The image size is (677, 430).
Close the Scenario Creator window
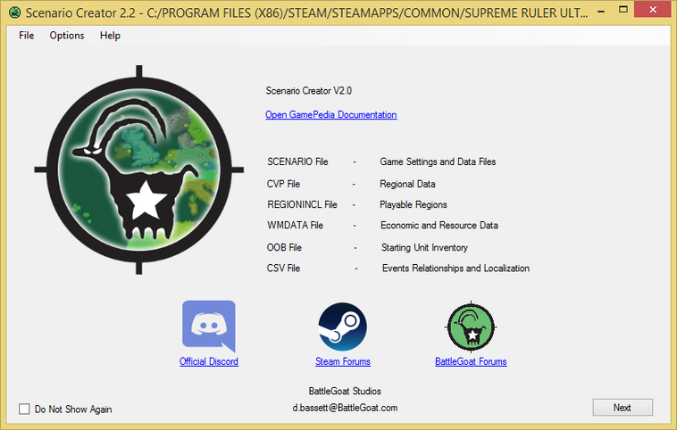tap(653, 10)
